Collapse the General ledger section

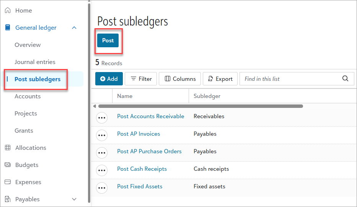tap(74, 28)
